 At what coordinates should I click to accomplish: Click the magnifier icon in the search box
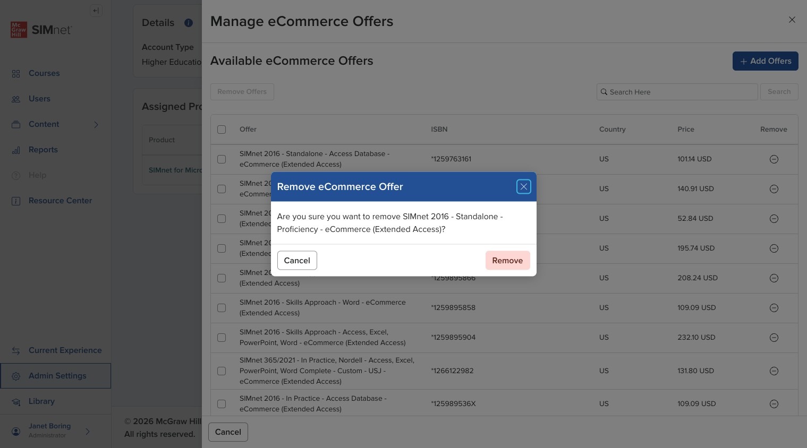click(604, 92)
